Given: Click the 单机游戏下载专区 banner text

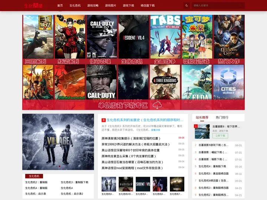Looking at the screenshot, I should (x=123, y=106).
